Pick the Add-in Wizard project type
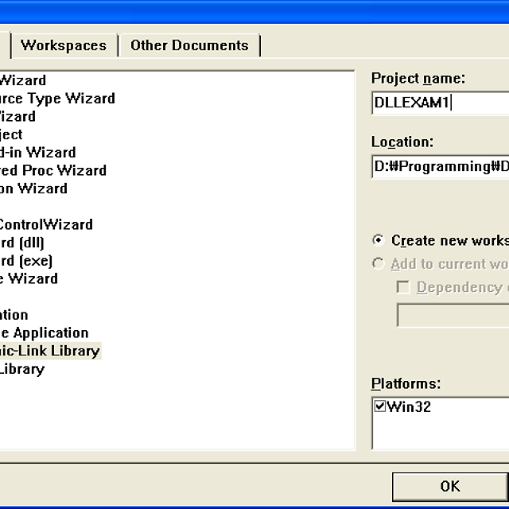Image resolution: width=509 pixels, height=509 pixels. pos(38,153)
